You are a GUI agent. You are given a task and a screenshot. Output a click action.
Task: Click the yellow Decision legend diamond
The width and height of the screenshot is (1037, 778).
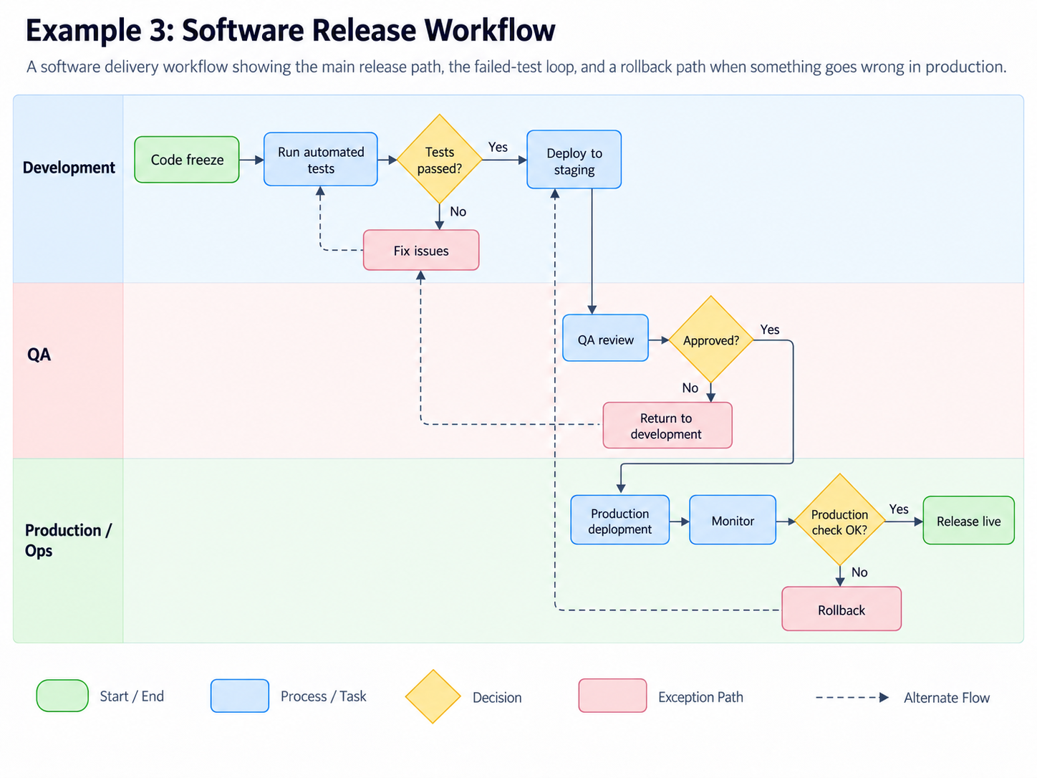(433, 696)
